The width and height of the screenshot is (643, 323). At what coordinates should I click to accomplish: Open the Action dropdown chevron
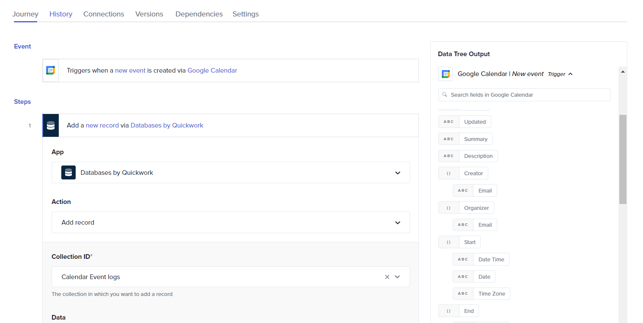point(397,223)
